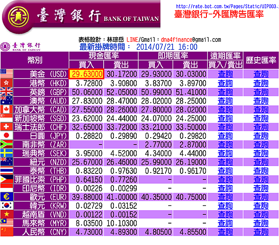
Task: Click the 2014/07/21 16:00 timestamp
Action: point(167,47)
